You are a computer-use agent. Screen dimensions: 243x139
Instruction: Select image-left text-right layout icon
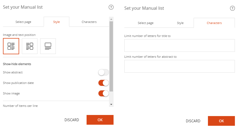pyautogui.click(x=11, y=46)
